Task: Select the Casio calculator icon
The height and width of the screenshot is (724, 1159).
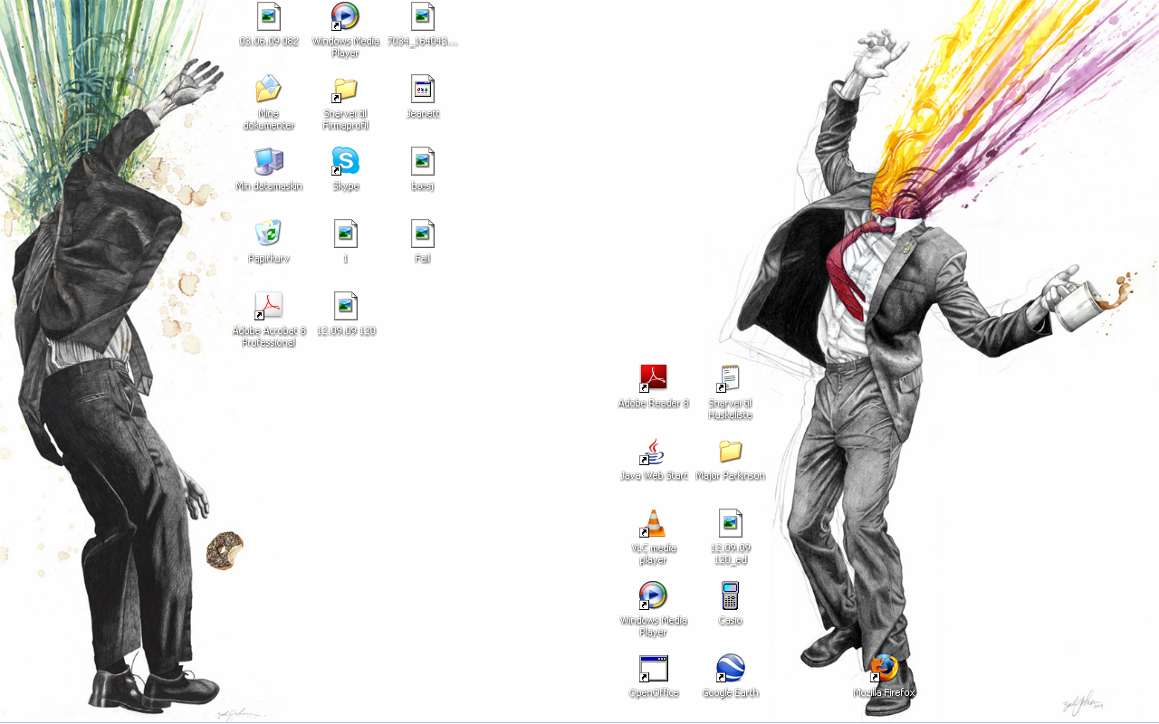Action: click(730, 595)
